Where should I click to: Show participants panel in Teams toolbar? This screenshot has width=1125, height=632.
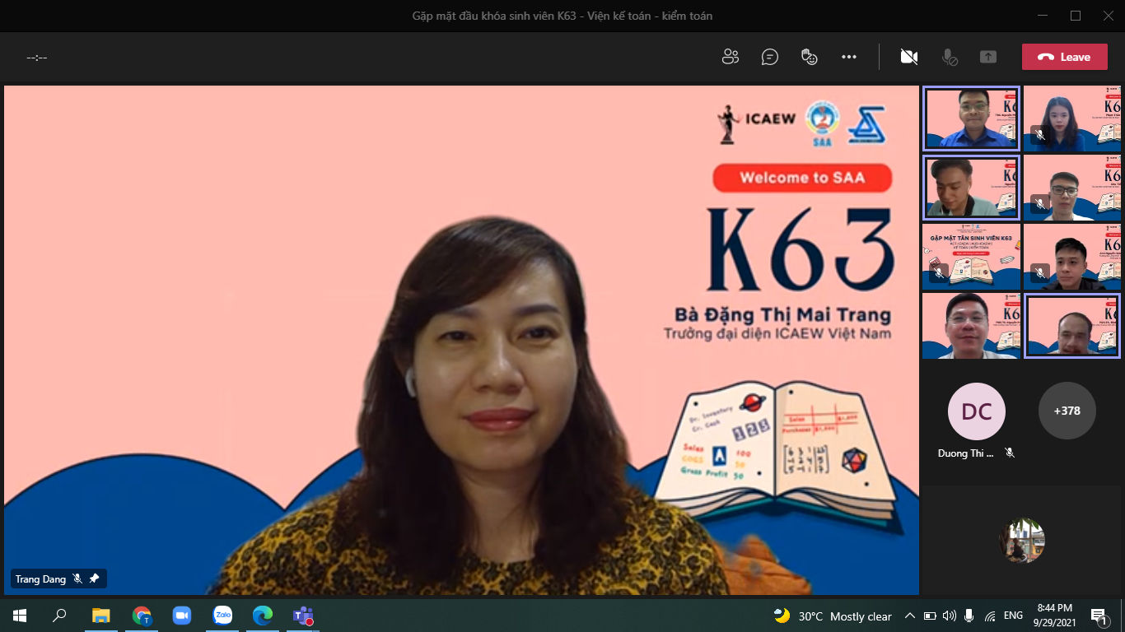pos(731,57)
